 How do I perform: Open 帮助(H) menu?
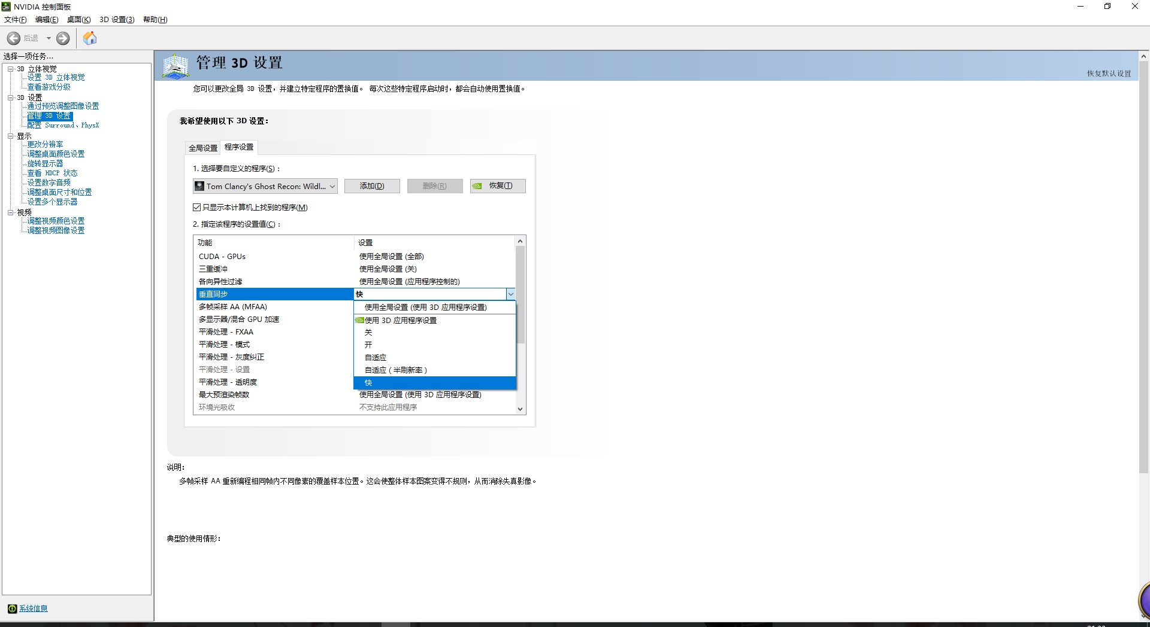point(155,20)
